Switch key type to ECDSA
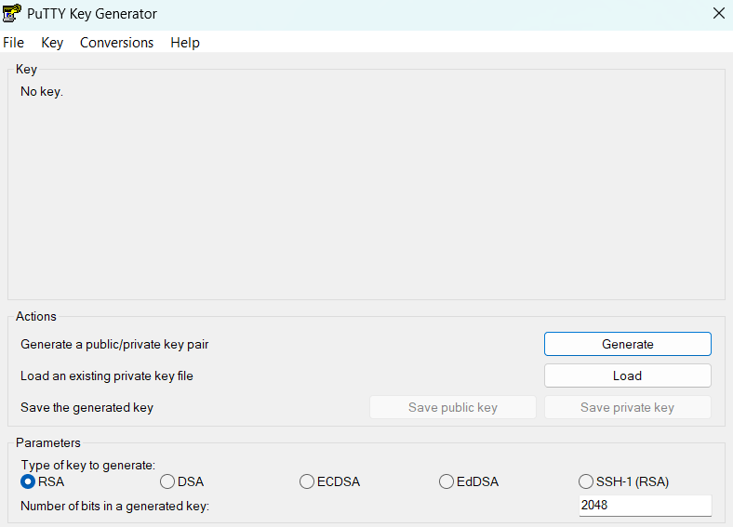The width and height of the screenshot is (733, 527). click(307, 481)
